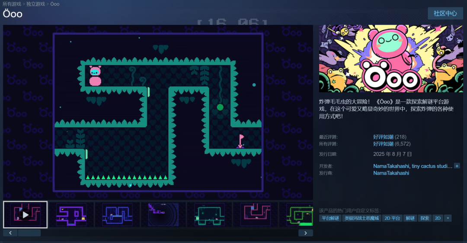The width and height of the screenshot is (467, 243).
Task: Click the 该产品的热门用户自定义标签 label
Action: pos(350,211)
